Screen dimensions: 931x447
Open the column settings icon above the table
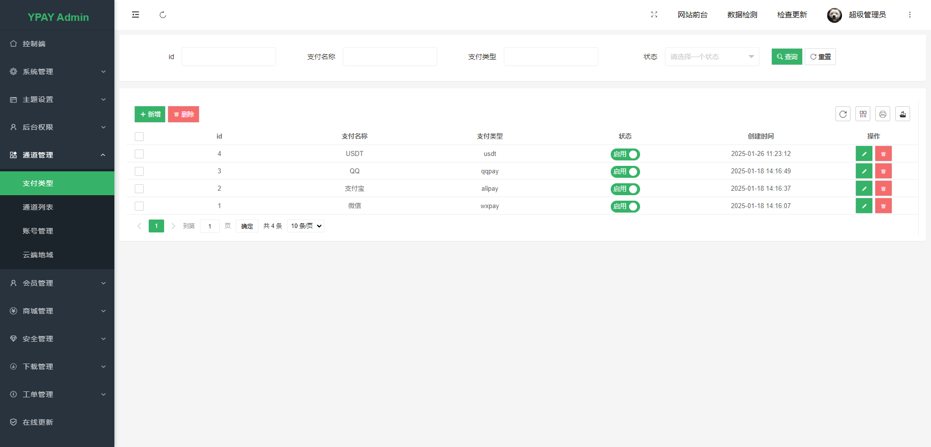click(863, 114)
